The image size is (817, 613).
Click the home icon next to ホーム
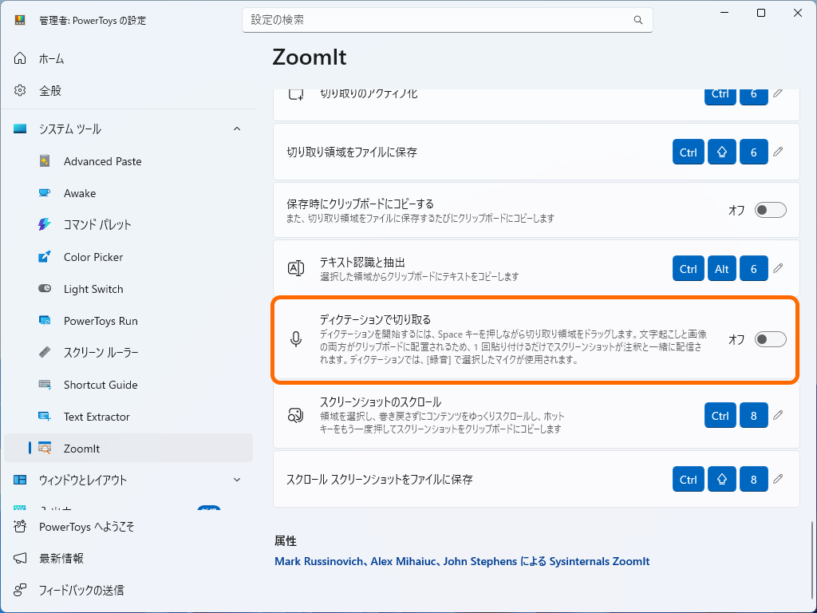20,58
